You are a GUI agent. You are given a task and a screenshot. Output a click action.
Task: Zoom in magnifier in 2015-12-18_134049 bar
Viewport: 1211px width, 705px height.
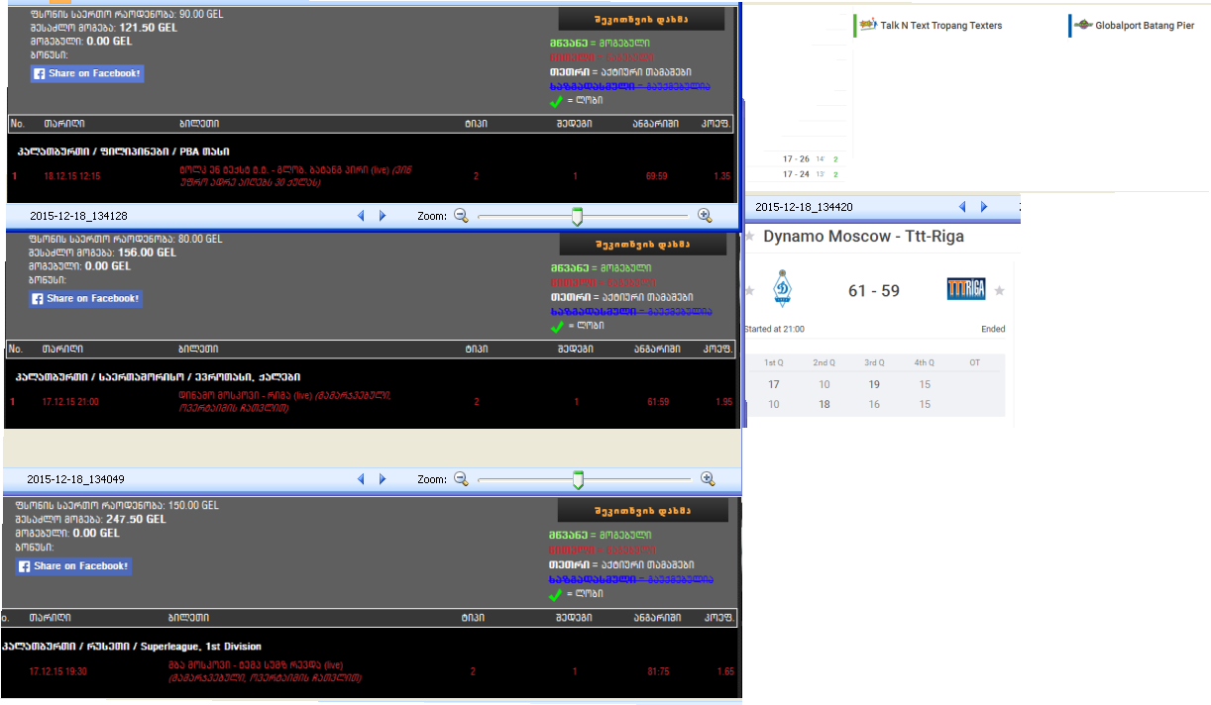click(707, 479)
